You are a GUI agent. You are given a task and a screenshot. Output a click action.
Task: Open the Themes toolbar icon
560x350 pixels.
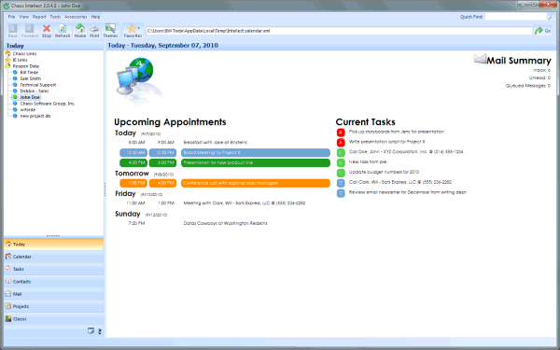(110, 31)
